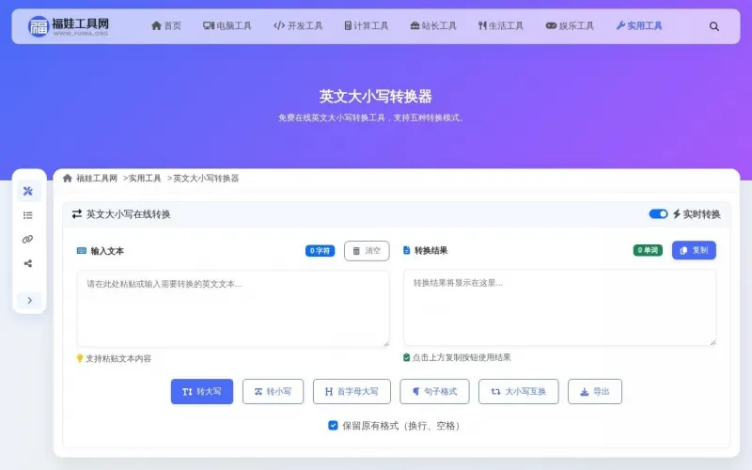Open the 站长工具 menu
The width and height of the screenshot is (752, 470).
(x=433, y=26)
